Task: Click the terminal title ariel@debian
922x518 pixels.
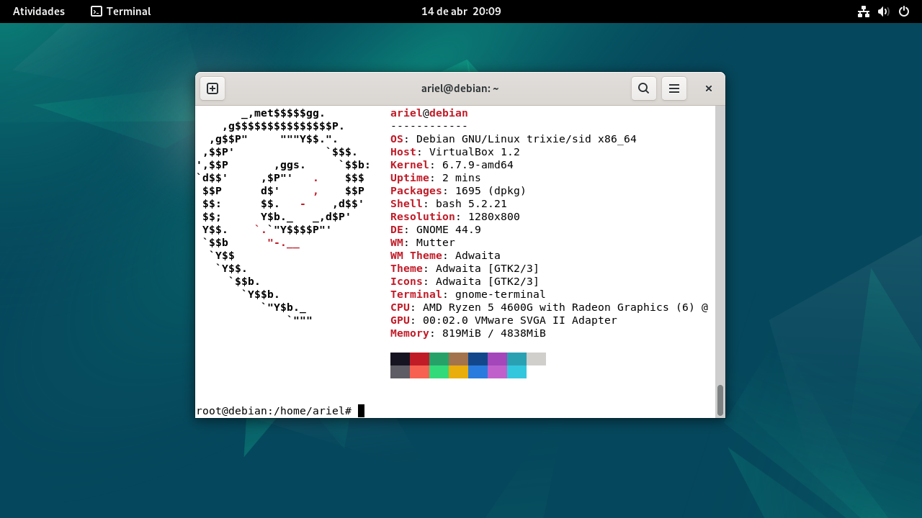Action: 460,88
